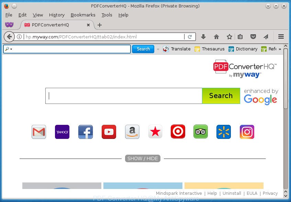
Task: Open Thesaurus toolbar tool
Action: coord(209,49)
